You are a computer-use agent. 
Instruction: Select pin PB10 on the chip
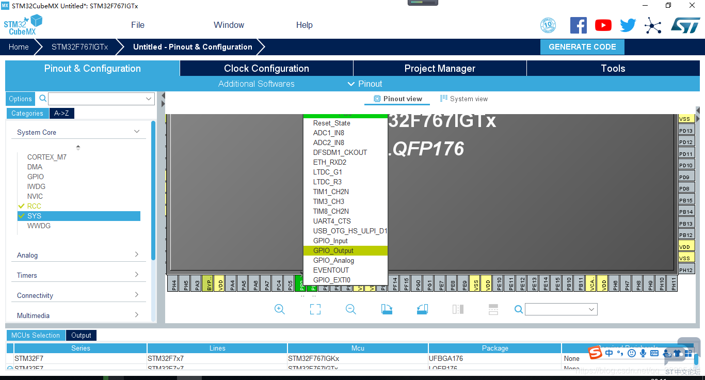pos(569,283)
